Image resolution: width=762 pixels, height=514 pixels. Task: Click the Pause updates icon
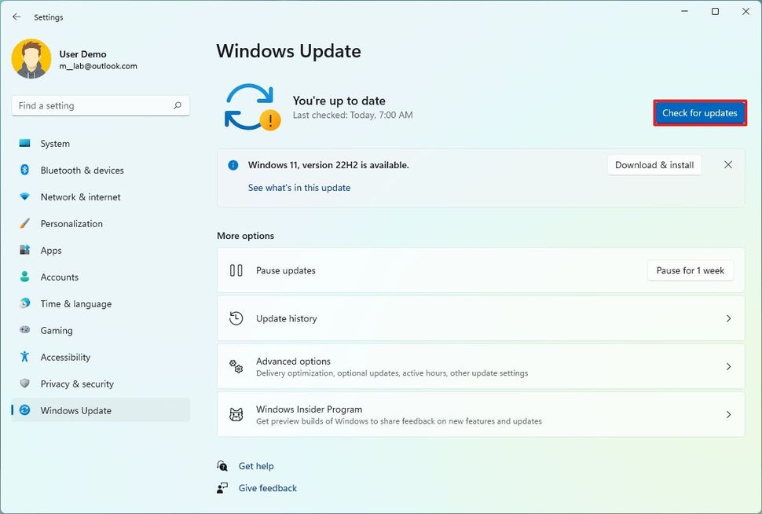(x=236, y=270)
